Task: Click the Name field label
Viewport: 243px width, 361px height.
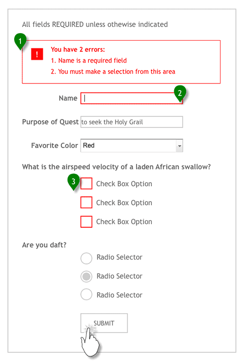Action: tap(68, 98)
